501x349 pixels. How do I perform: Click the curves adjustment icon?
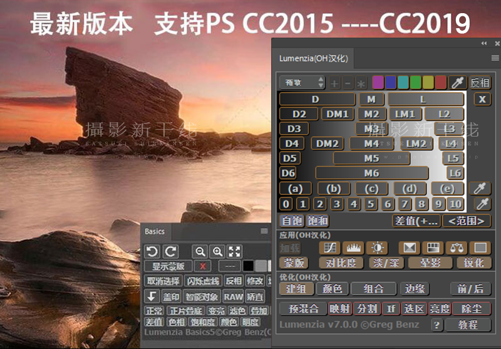click(x=329, y=247)
